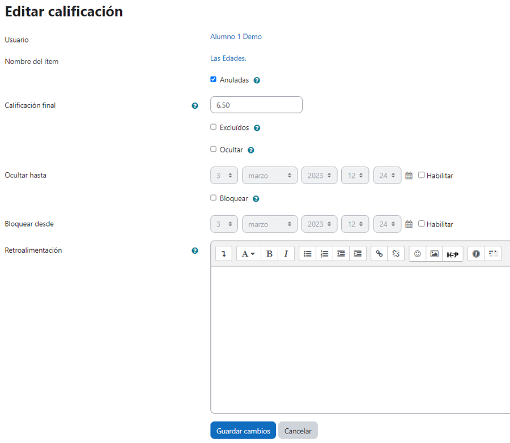Tick Habilitar for Bloquear desde date
This screenshot has width=510, height=443.
[421, 224]
